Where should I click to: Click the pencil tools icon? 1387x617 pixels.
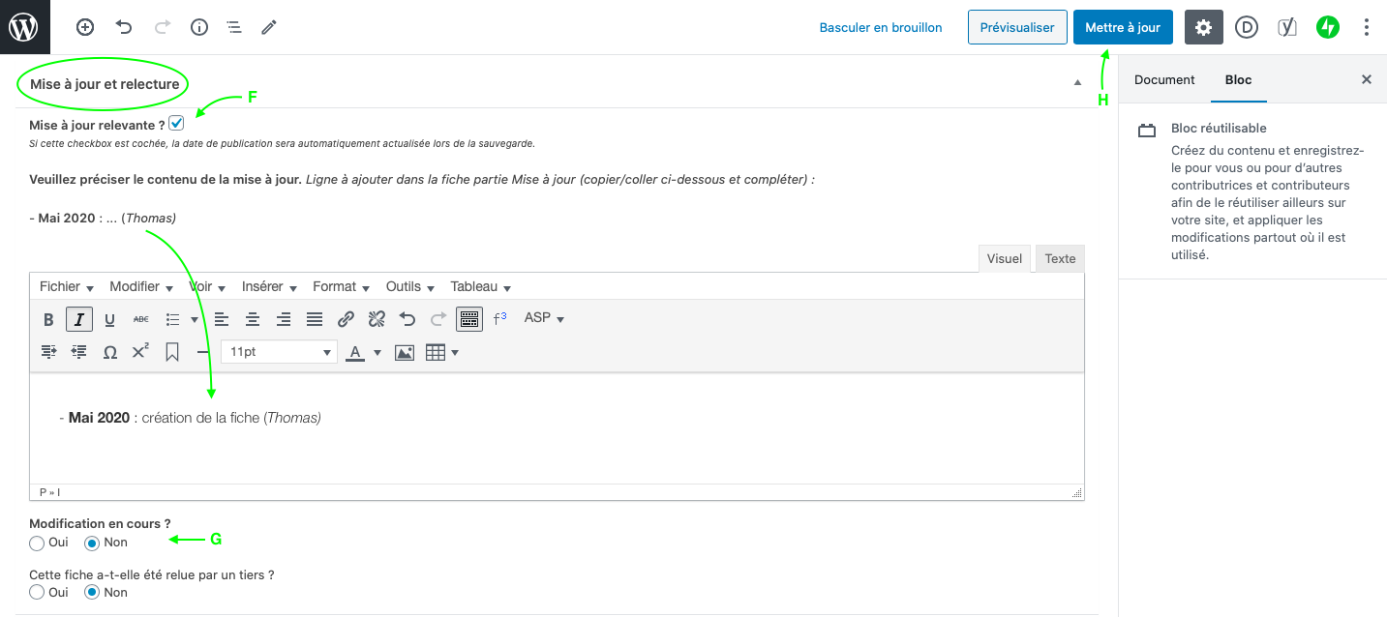pos(269,27)
